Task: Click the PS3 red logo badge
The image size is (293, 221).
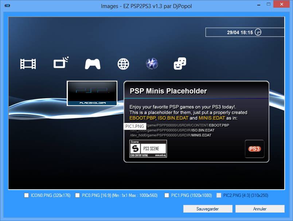Action: 254,149
